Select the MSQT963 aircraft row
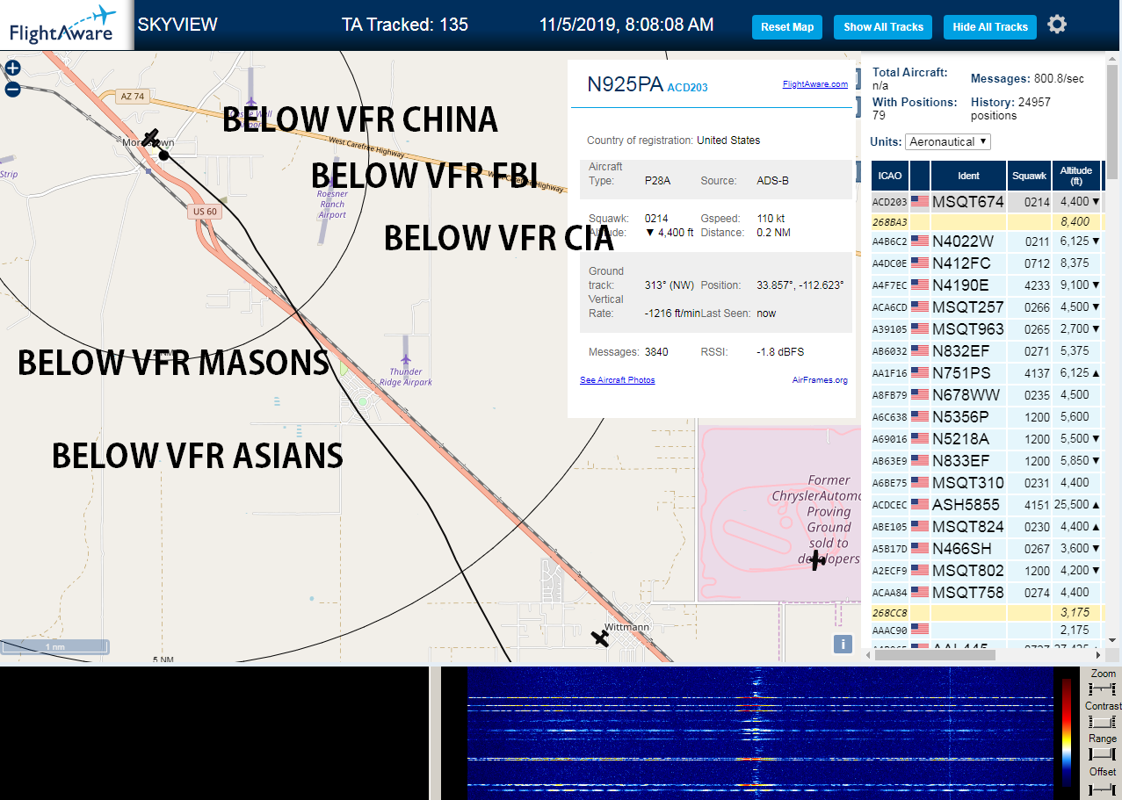Image resolution: width=1122 pixels, height=800 pixels. [x=988, y=328]
